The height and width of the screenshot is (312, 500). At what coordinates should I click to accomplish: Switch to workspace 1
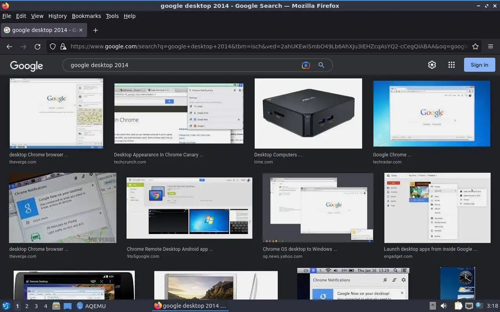click(x=17, y=306)
